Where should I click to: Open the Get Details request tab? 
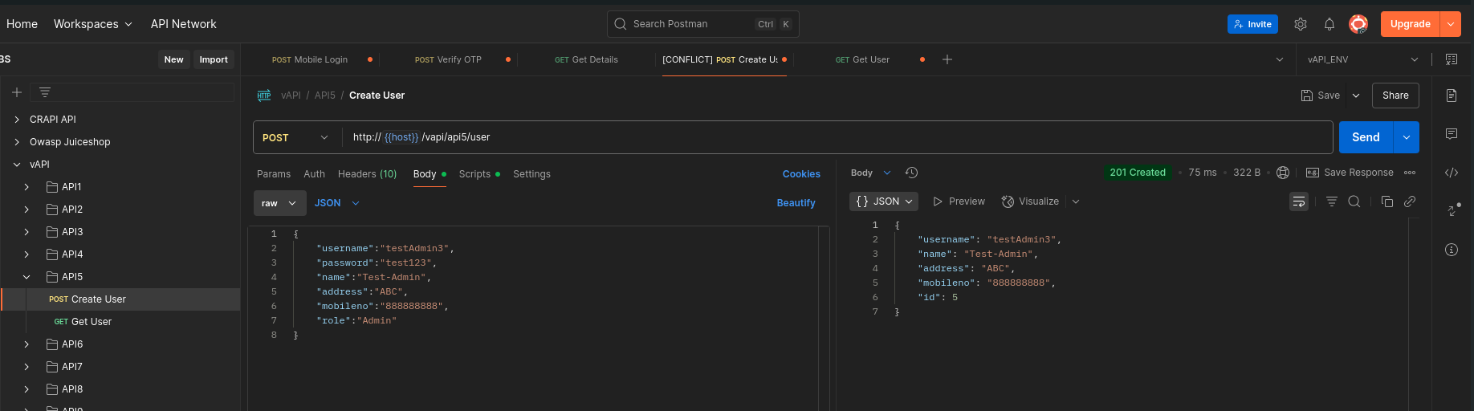(x=586, y=59)
